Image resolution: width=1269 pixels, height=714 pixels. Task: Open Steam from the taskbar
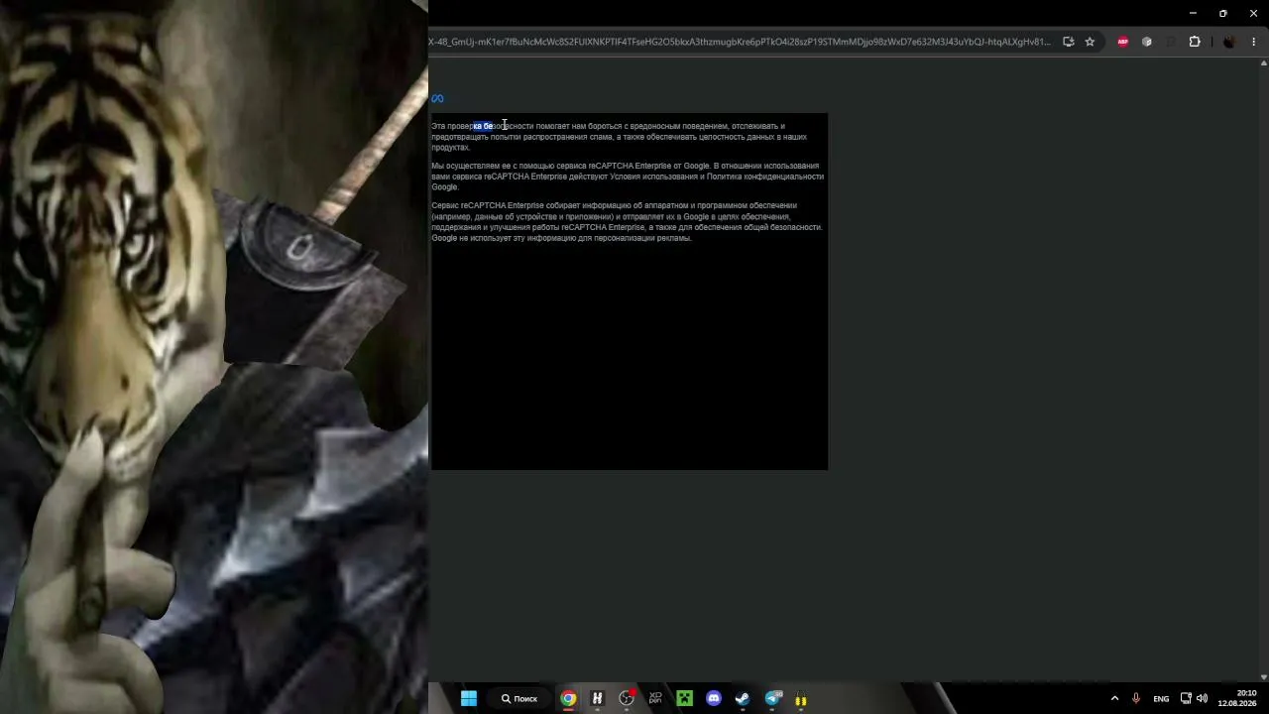[743, 698]
